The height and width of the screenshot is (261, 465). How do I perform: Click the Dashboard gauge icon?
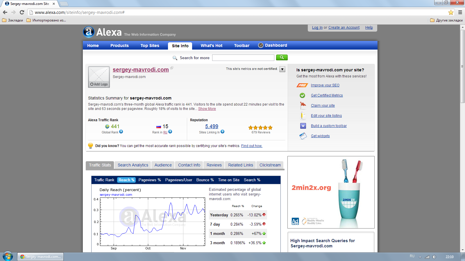261,45
